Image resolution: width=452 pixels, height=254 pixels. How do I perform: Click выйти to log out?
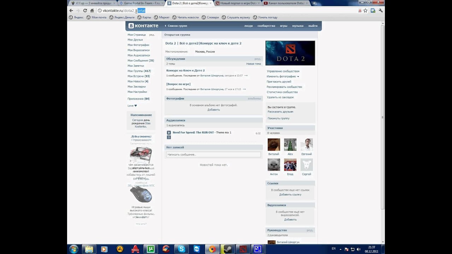(313, 26)
